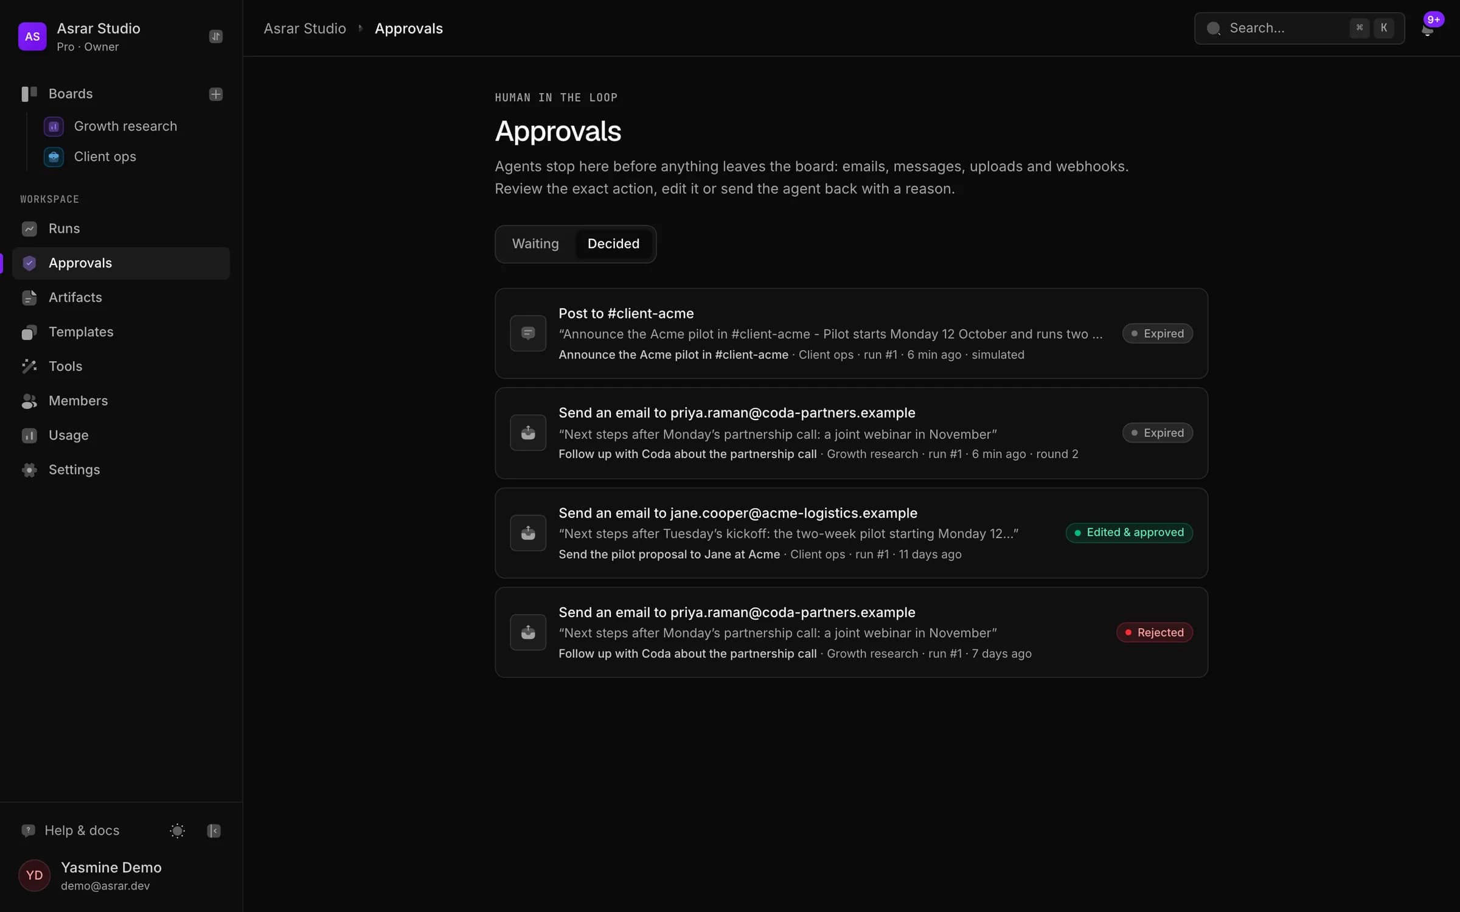Open the Tools page
The height and width of the screenshot is (912, 1460).
121,367
